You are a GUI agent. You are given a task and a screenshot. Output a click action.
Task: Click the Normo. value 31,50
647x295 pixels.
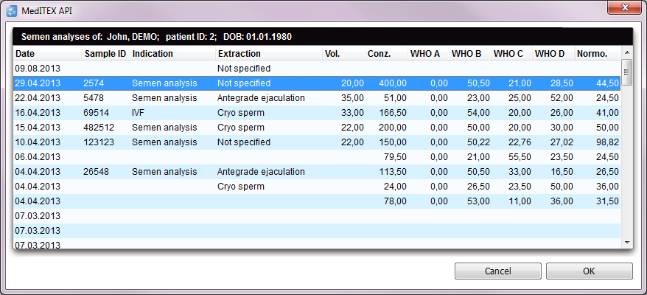click(x=607, y=201)
